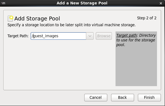Click the Browse button

coord(104,36)
